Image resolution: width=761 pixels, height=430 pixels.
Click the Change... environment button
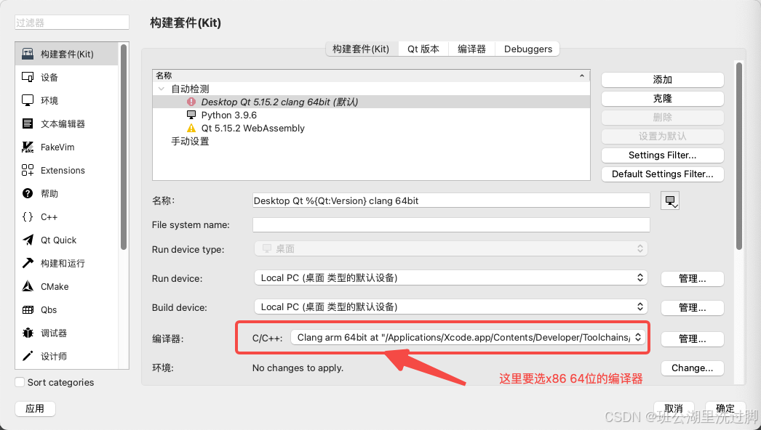click(692, 368)
